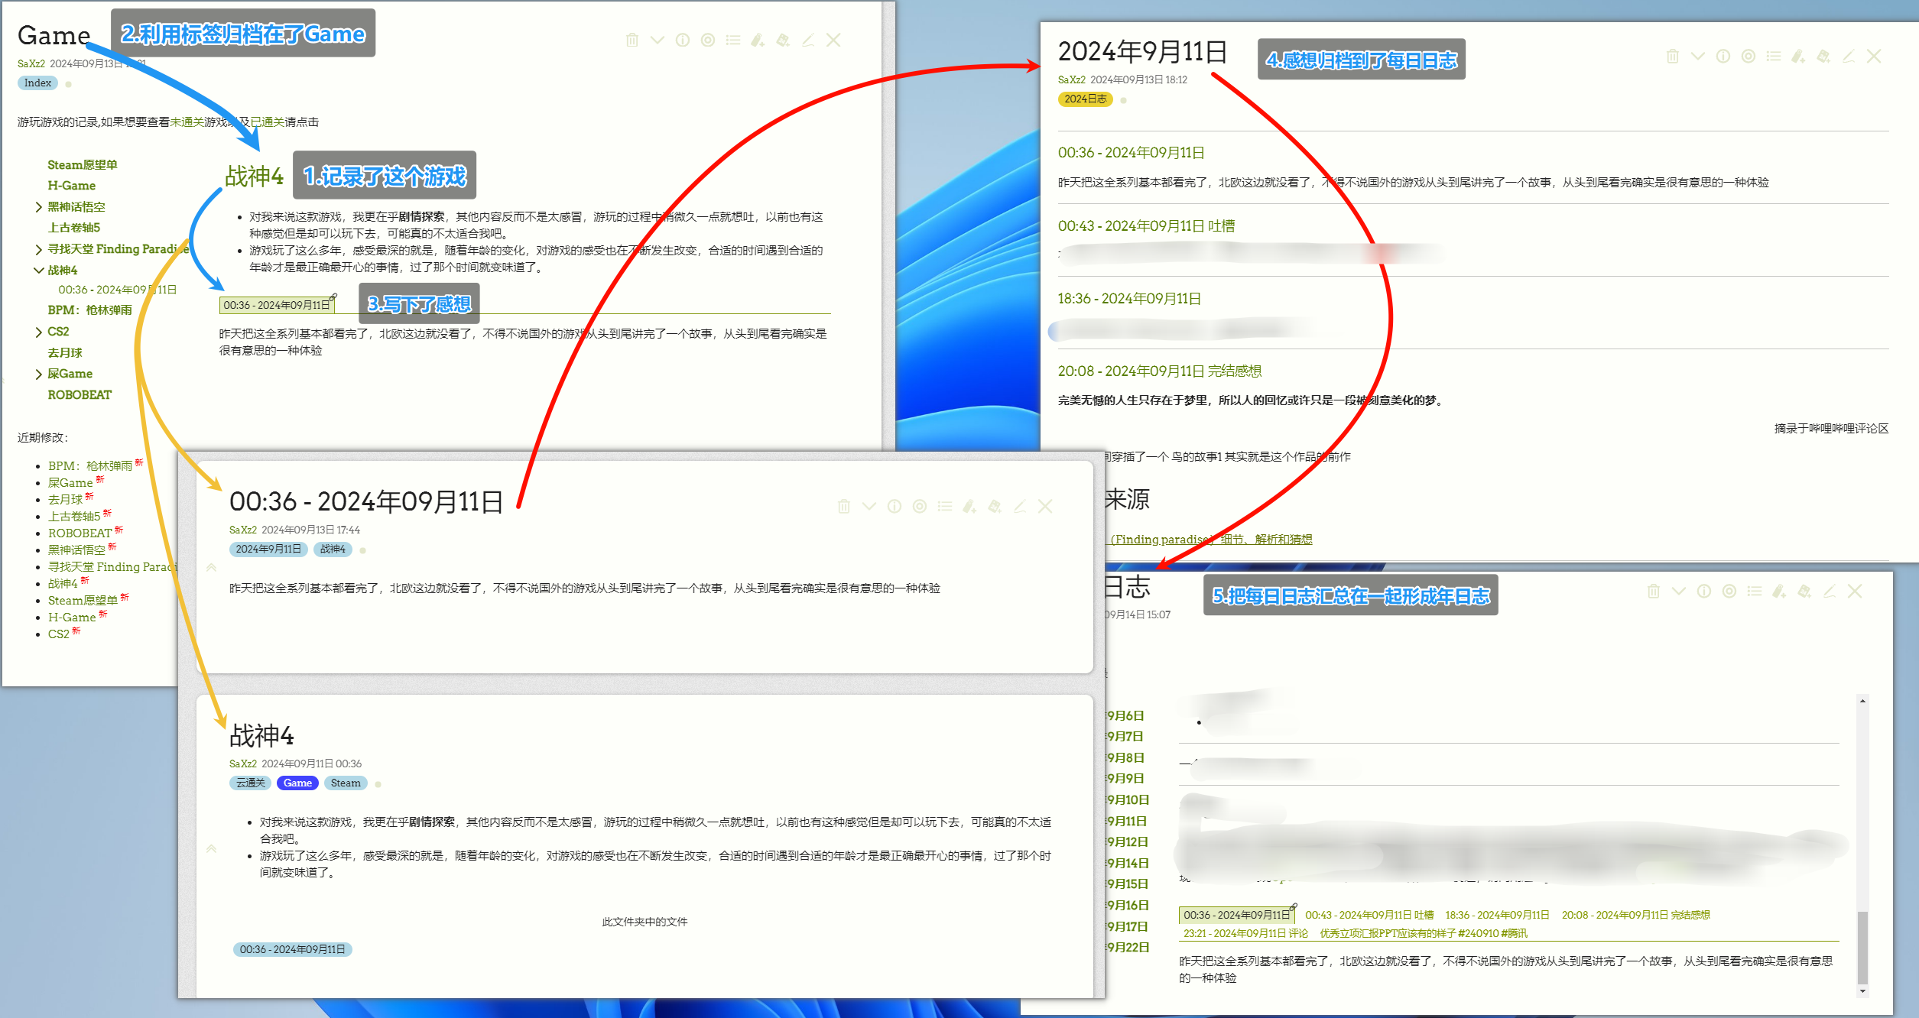The width and height of the screenshot is (1919, 1018).
Task: Click the trash icon on Game tiddler
Action: tap(632, 41)
